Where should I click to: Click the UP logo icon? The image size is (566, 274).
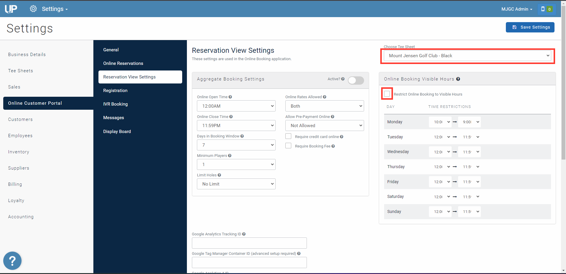coord(11,9)
